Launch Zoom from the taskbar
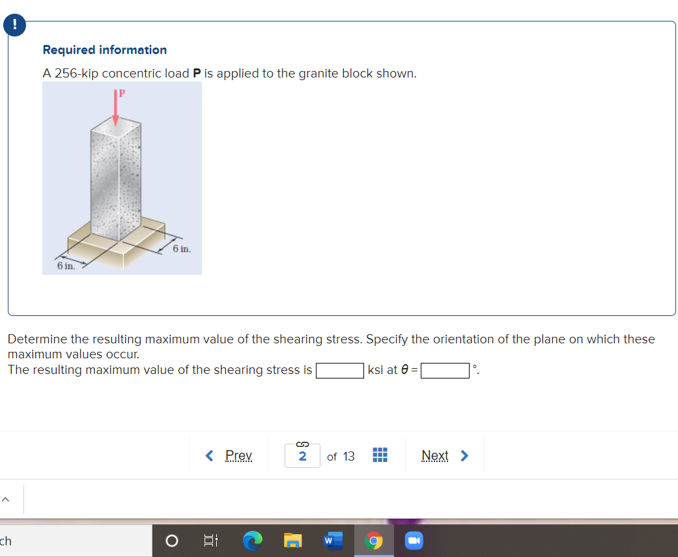The width and height of the screenshot is (678, 557). pyautogui.click(x=414, y=540)
